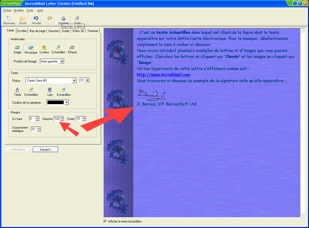Click the black signature color swatch

click(x=56, y=102)
